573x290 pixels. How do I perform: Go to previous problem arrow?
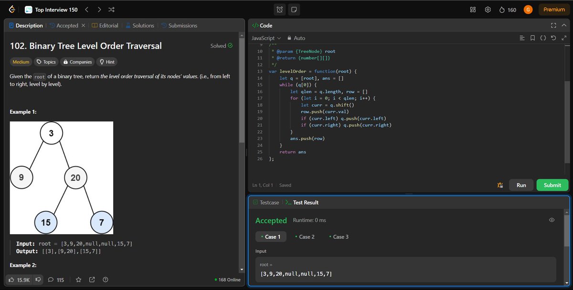point(86,10)
